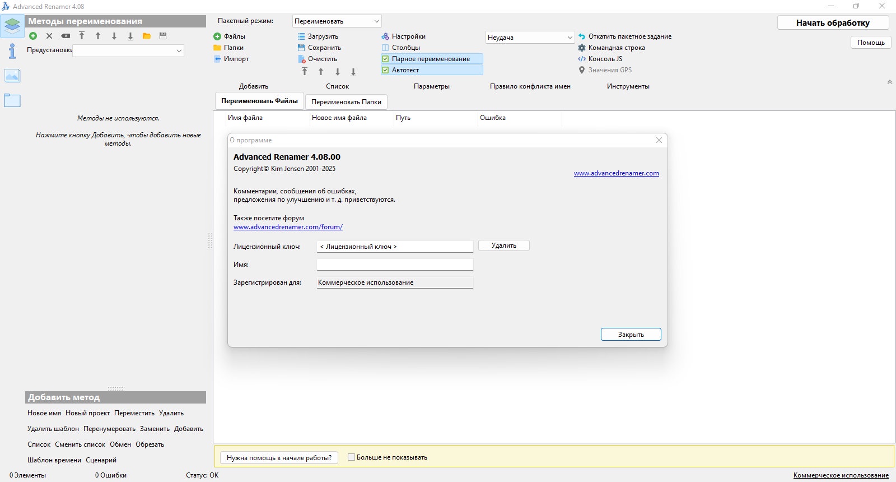
Task: Open the file information sidebar icon
Action: (12, 51)
